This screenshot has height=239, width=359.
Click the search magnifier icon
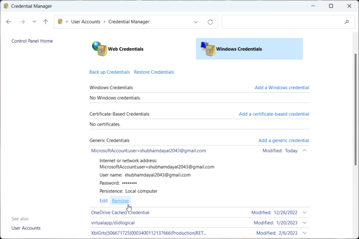click(347, 22)
